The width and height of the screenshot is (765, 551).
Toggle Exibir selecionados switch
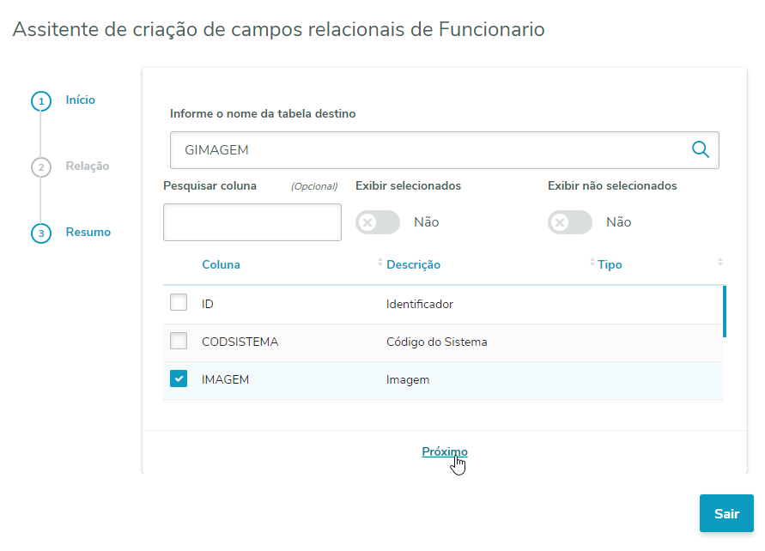378,222
